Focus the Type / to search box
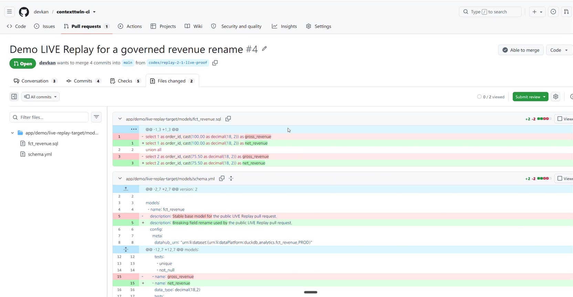Viewport: 573px width, 297px height. 490,12
